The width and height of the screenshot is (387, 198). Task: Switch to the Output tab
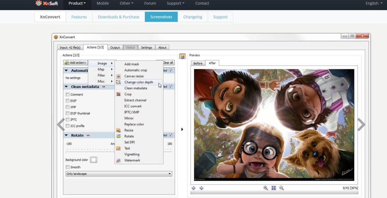115,47
